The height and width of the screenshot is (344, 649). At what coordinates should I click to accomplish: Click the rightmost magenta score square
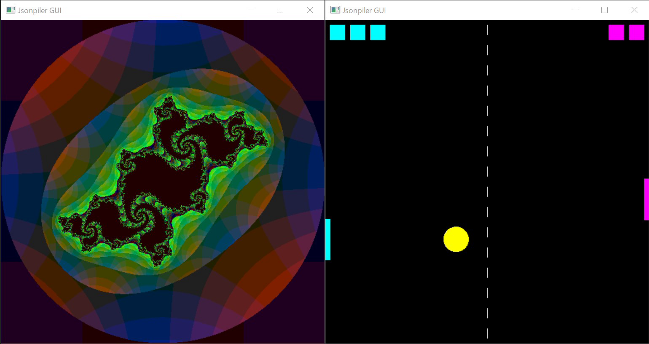[x=636, y=32]
